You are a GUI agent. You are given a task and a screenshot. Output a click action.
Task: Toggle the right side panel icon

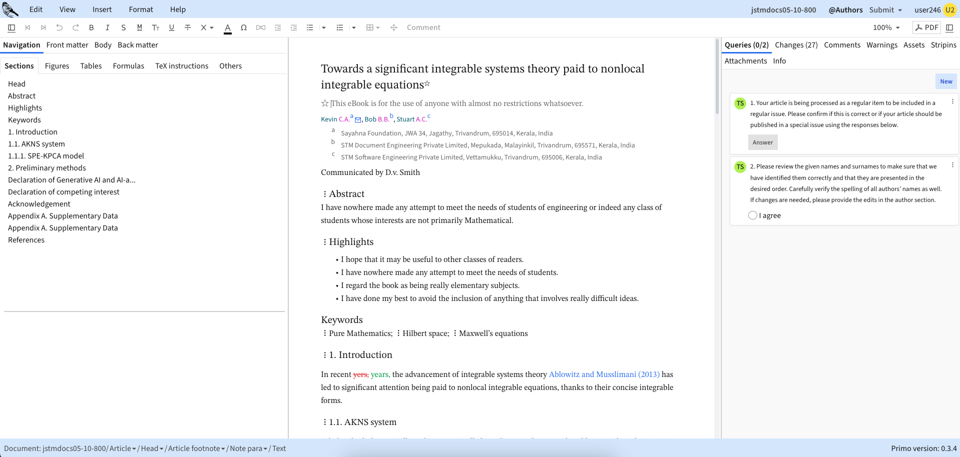(949, 27)
